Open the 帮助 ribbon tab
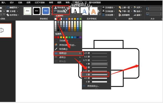This screenshot has height=103, width=163. coord(68,3)
